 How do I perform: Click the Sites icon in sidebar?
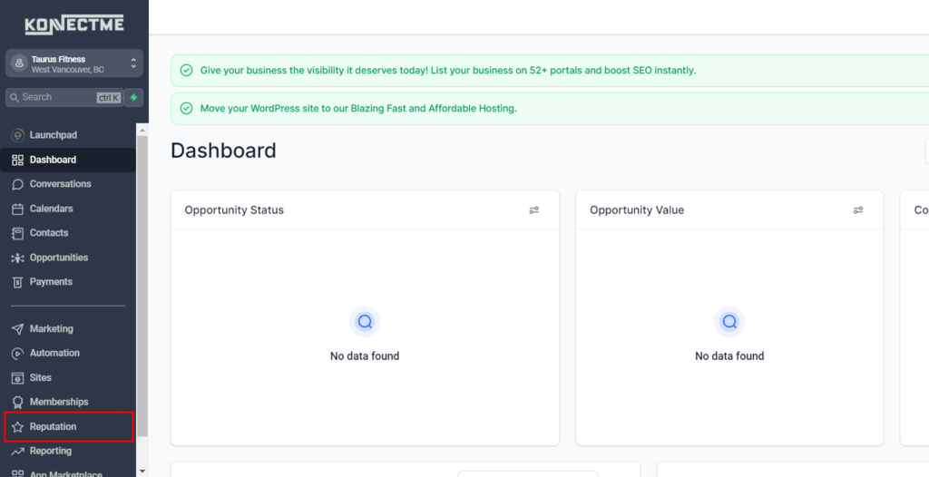(17, 378)
